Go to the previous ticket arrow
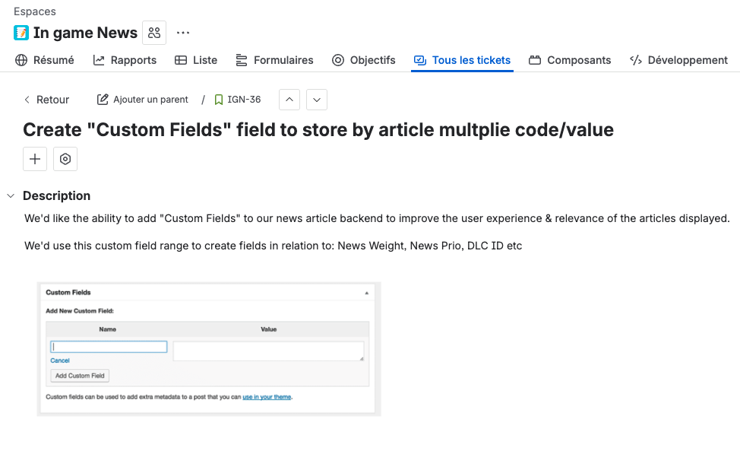The image size is (740, 454). [289, 100]
